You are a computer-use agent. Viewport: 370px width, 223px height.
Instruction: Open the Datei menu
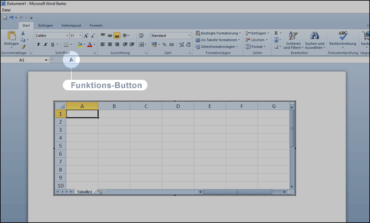coord(6,10)
